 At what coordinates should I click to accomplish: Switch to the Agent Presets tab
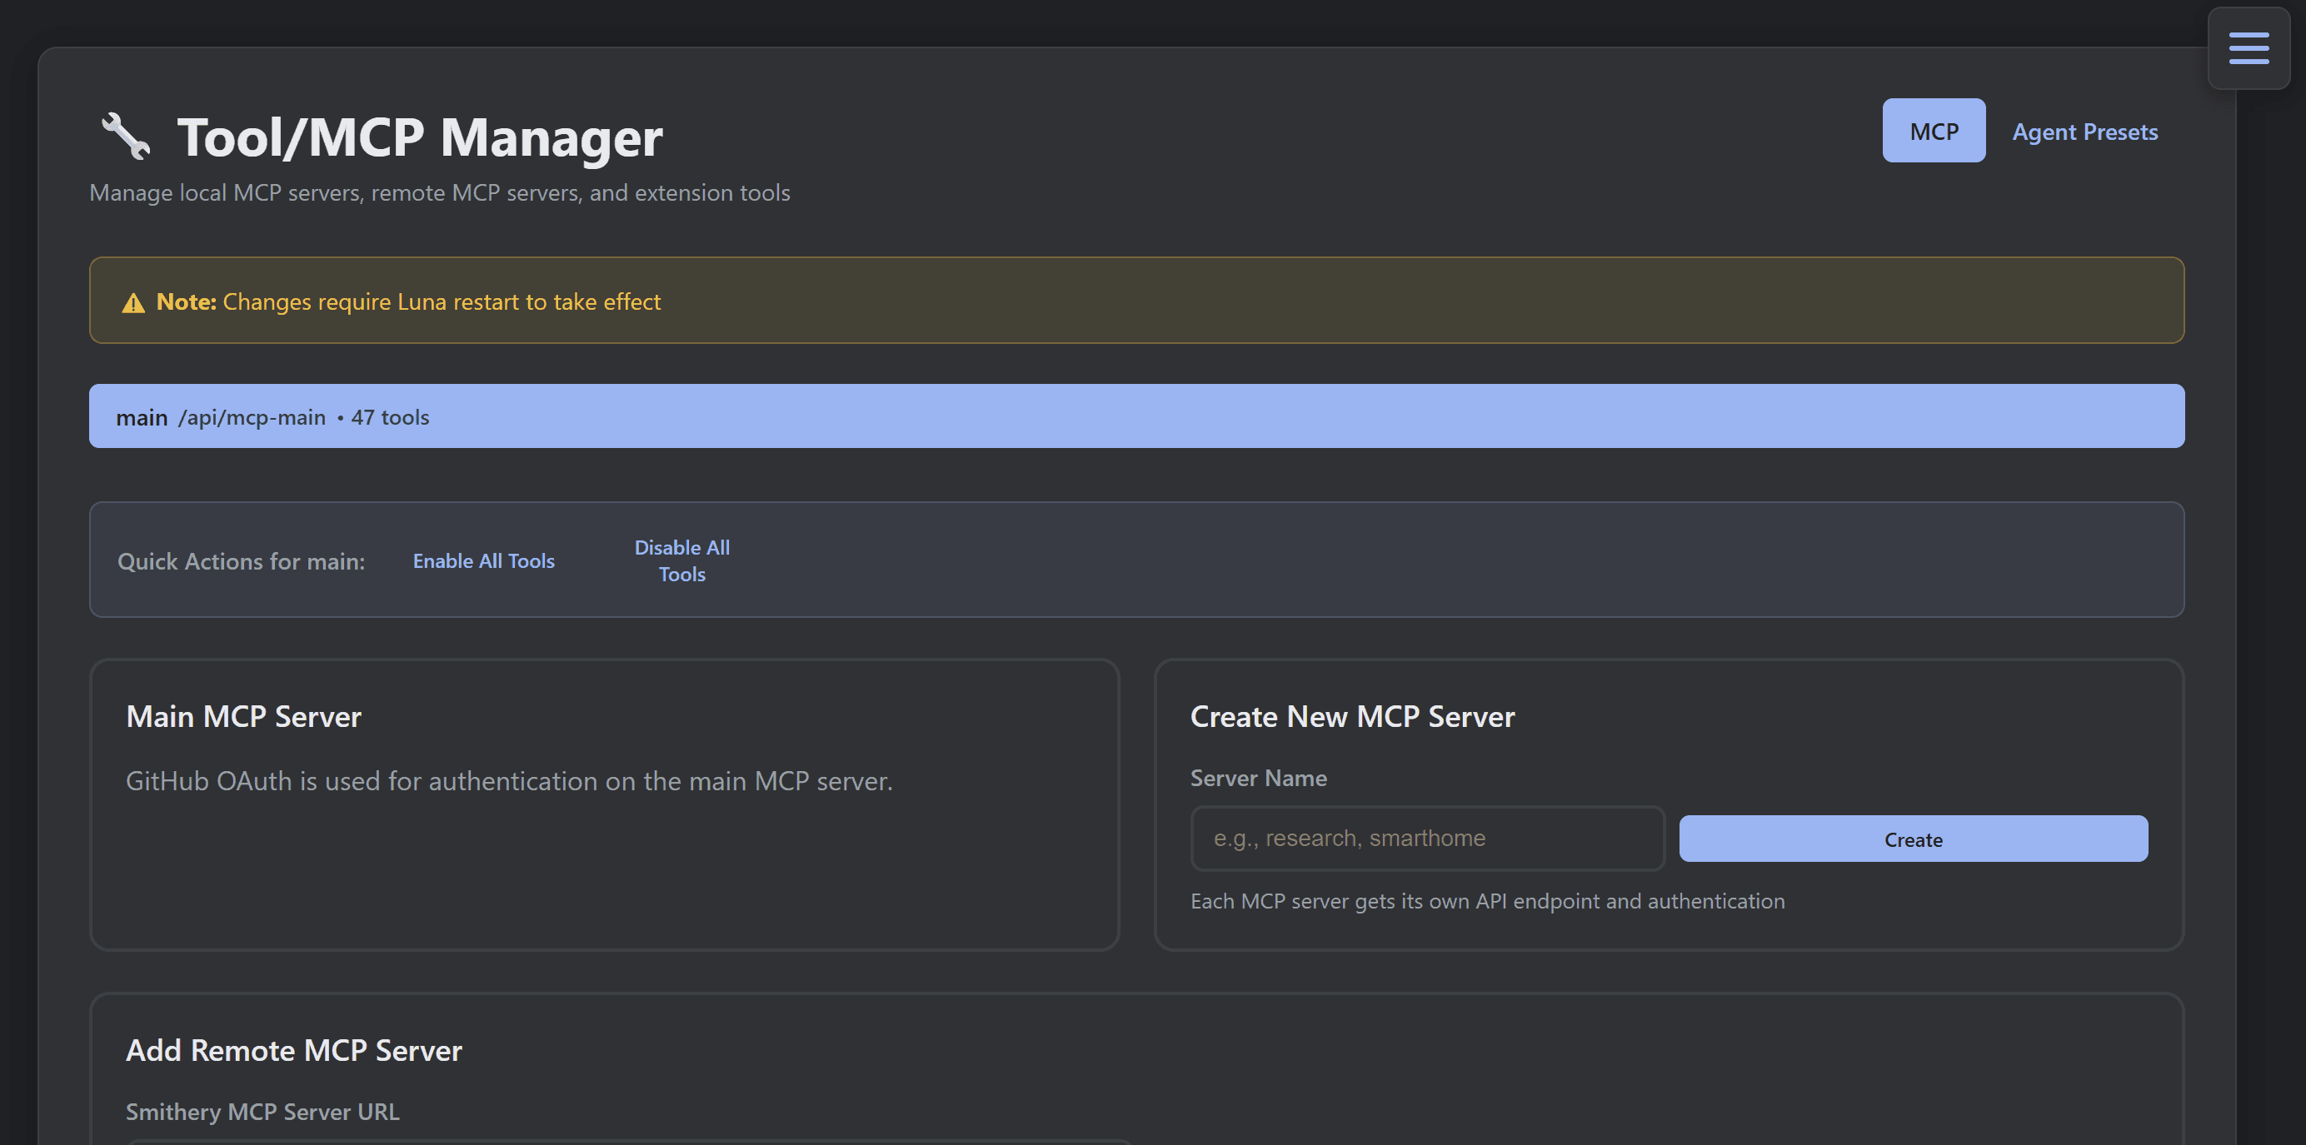coord(2085,132)
